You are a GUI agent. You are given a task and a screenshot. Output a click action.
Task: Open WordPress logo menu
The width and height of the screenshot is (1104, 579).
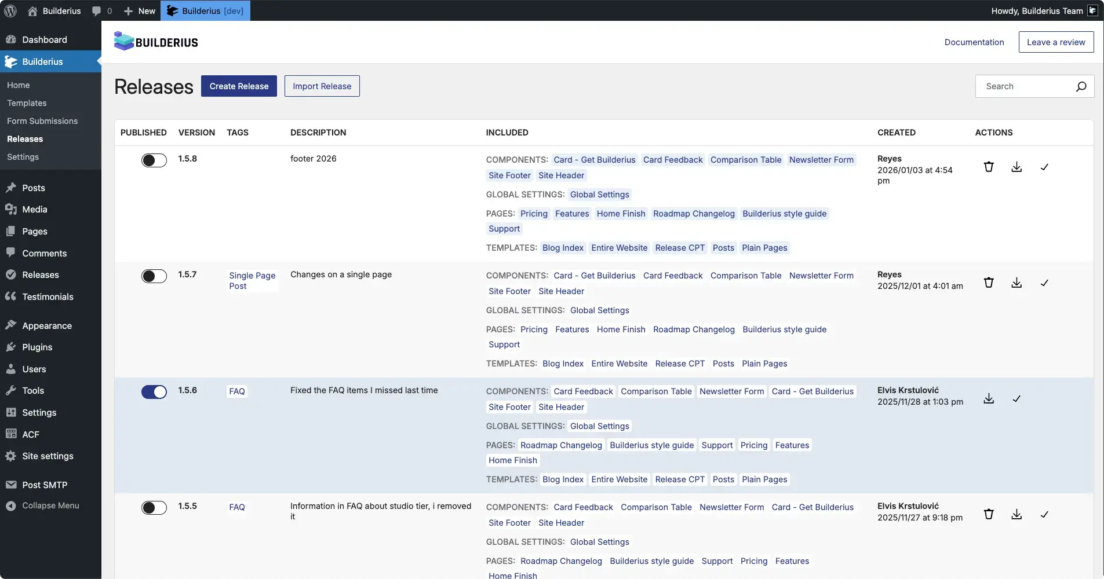point(10,10)
